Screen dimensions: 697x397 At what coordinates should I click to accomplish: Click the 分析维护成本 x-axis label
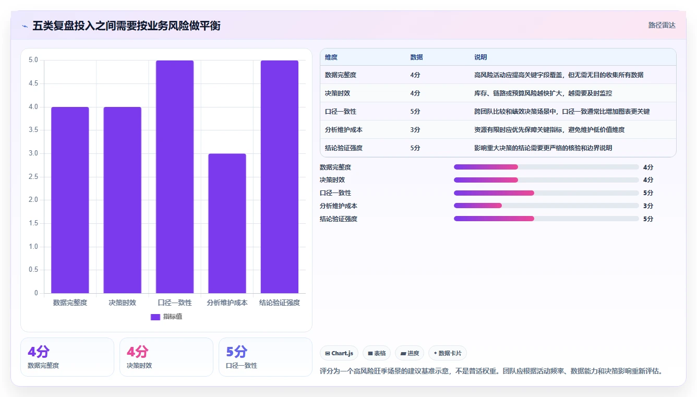227,303
